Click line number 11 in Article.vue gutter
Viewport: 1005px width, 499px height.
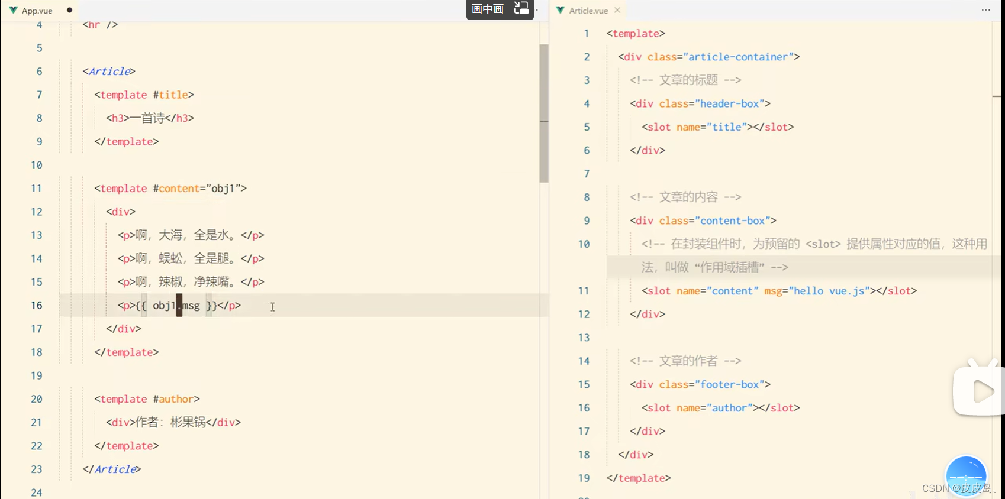pyautogui.click(x=584, y=291)
